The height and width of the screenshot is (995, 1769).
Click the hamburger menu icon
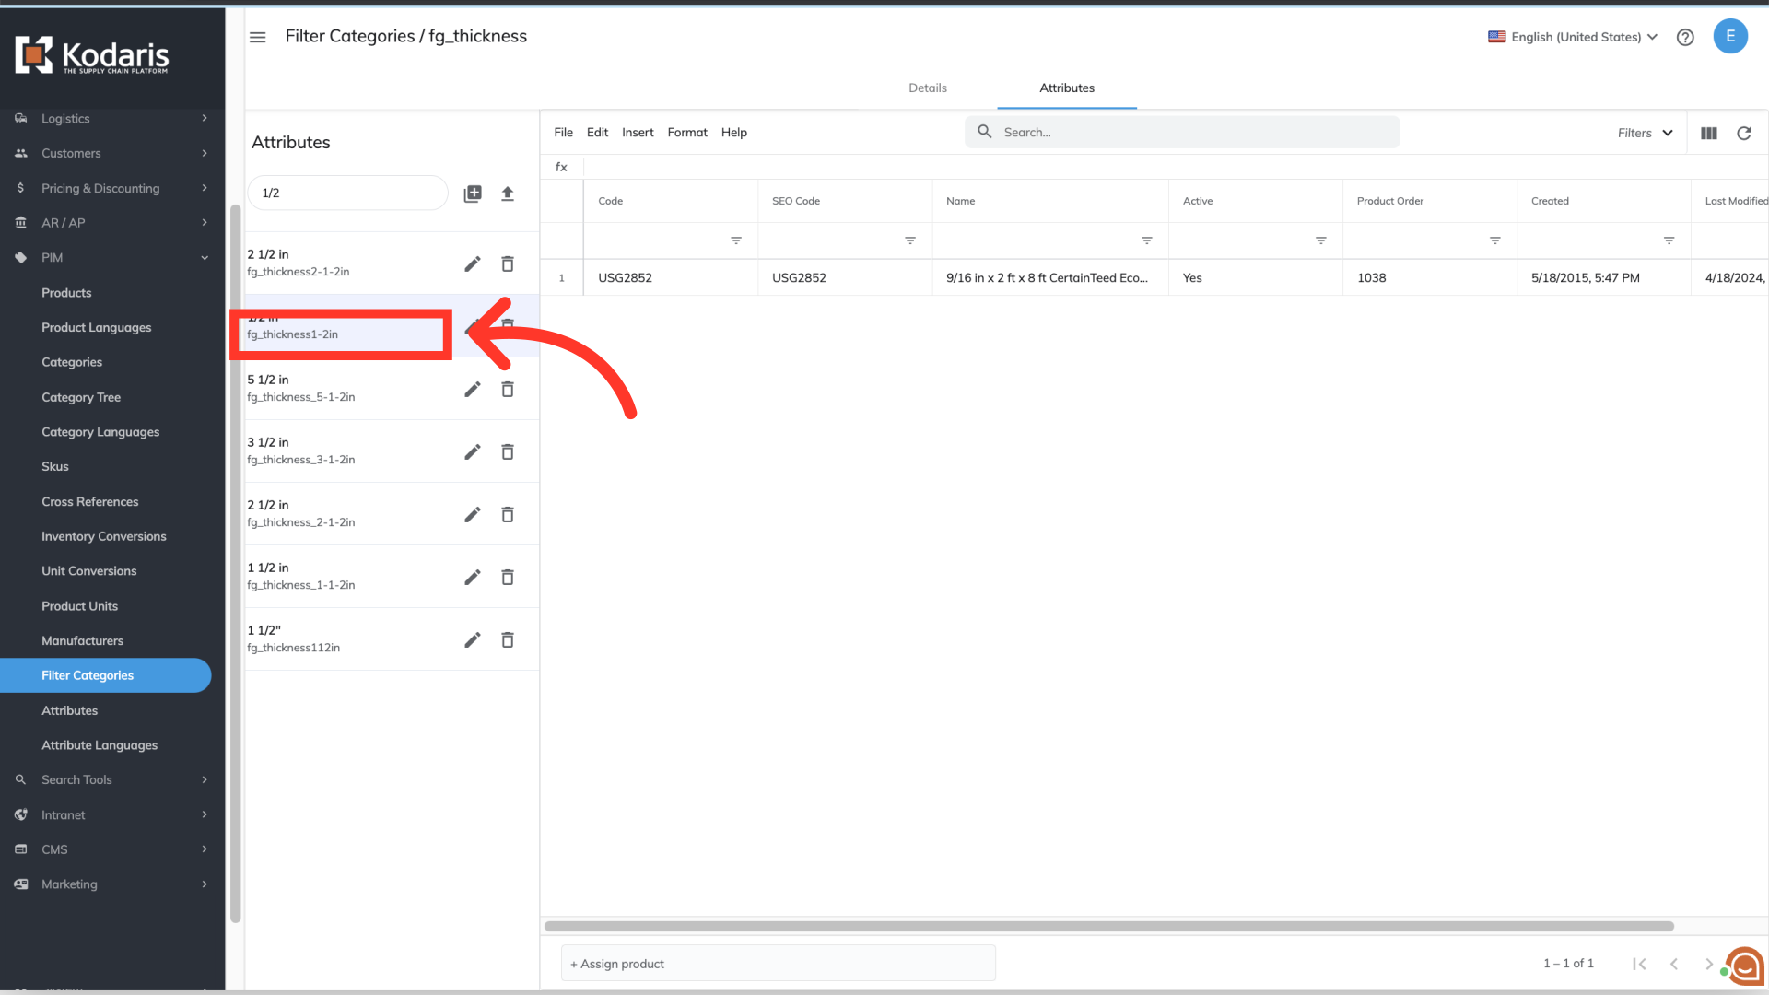258,37
